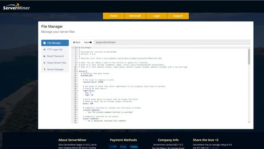
Task: Click the Share the love footer heading
Action: point(205,140)
